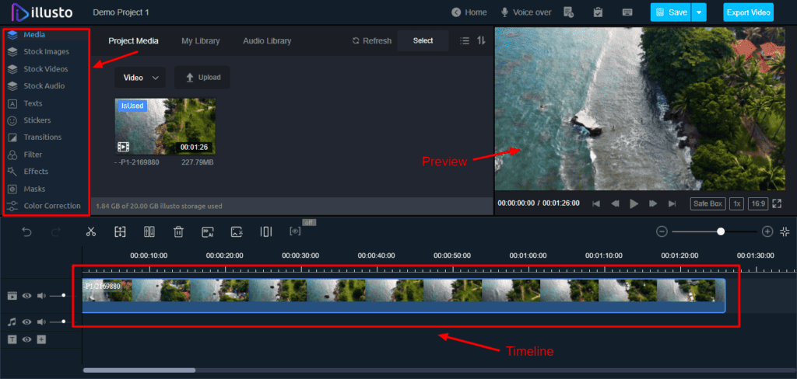Switch media to list view icon

[465, 40]
